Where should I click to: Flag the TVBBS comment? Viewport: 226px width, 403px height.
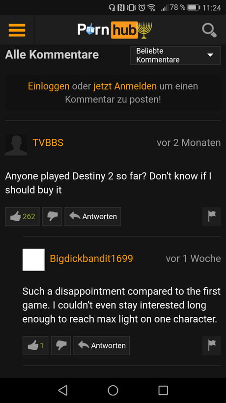click(x=211, y=217)
